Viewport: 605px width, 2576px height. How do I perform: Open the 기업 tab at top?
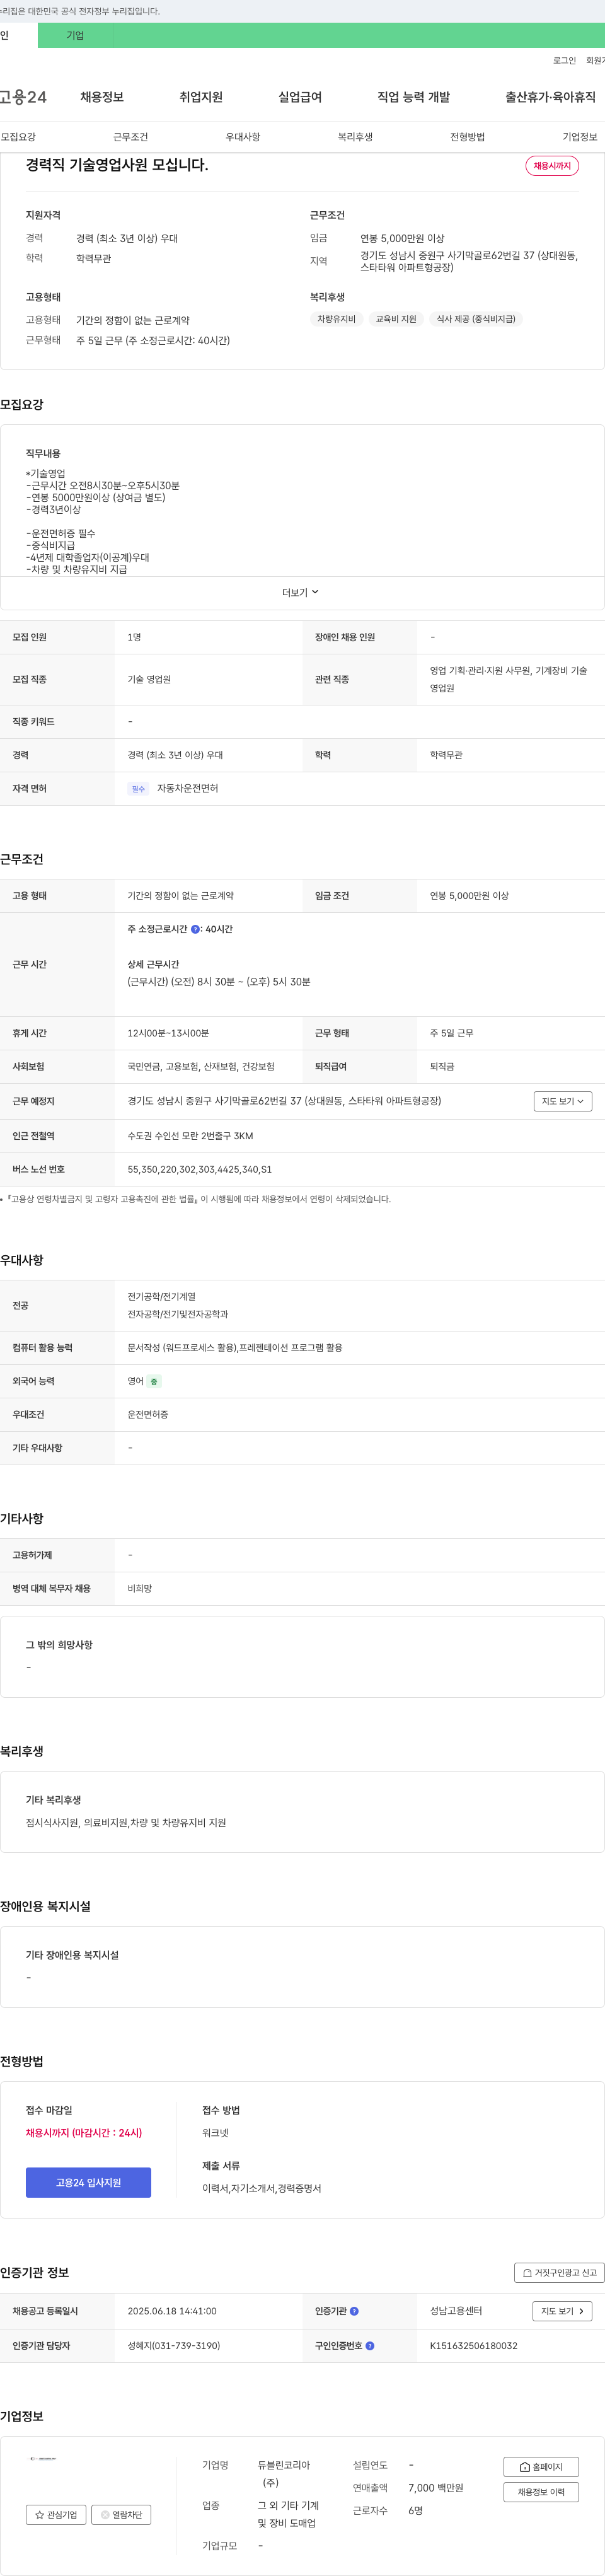click(x=75, y=35)
